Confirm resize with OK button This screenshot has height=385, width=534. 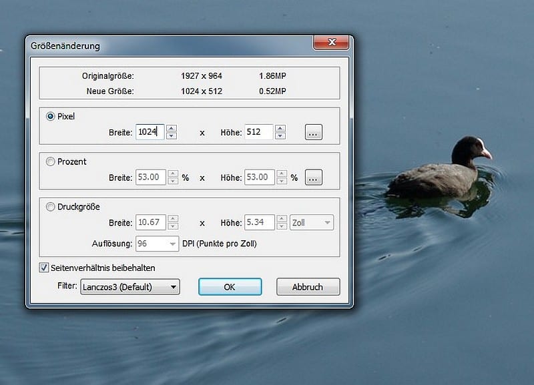[230, 287]
